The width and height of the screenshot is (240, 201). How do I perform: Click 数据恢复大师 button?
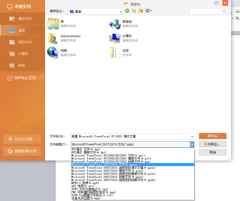(x=22, y=151)
